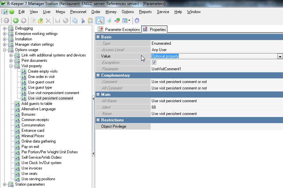
Task: Open the Window menu
Action: point(194,12)
